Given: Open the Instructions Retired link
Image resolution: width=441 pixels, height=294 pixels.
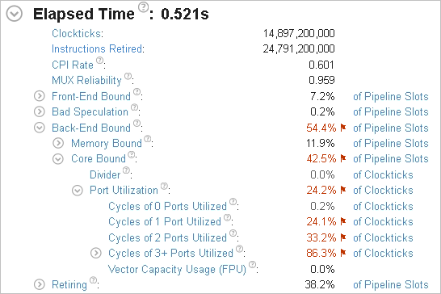Looking at the screenshot, I should point(97,49).
